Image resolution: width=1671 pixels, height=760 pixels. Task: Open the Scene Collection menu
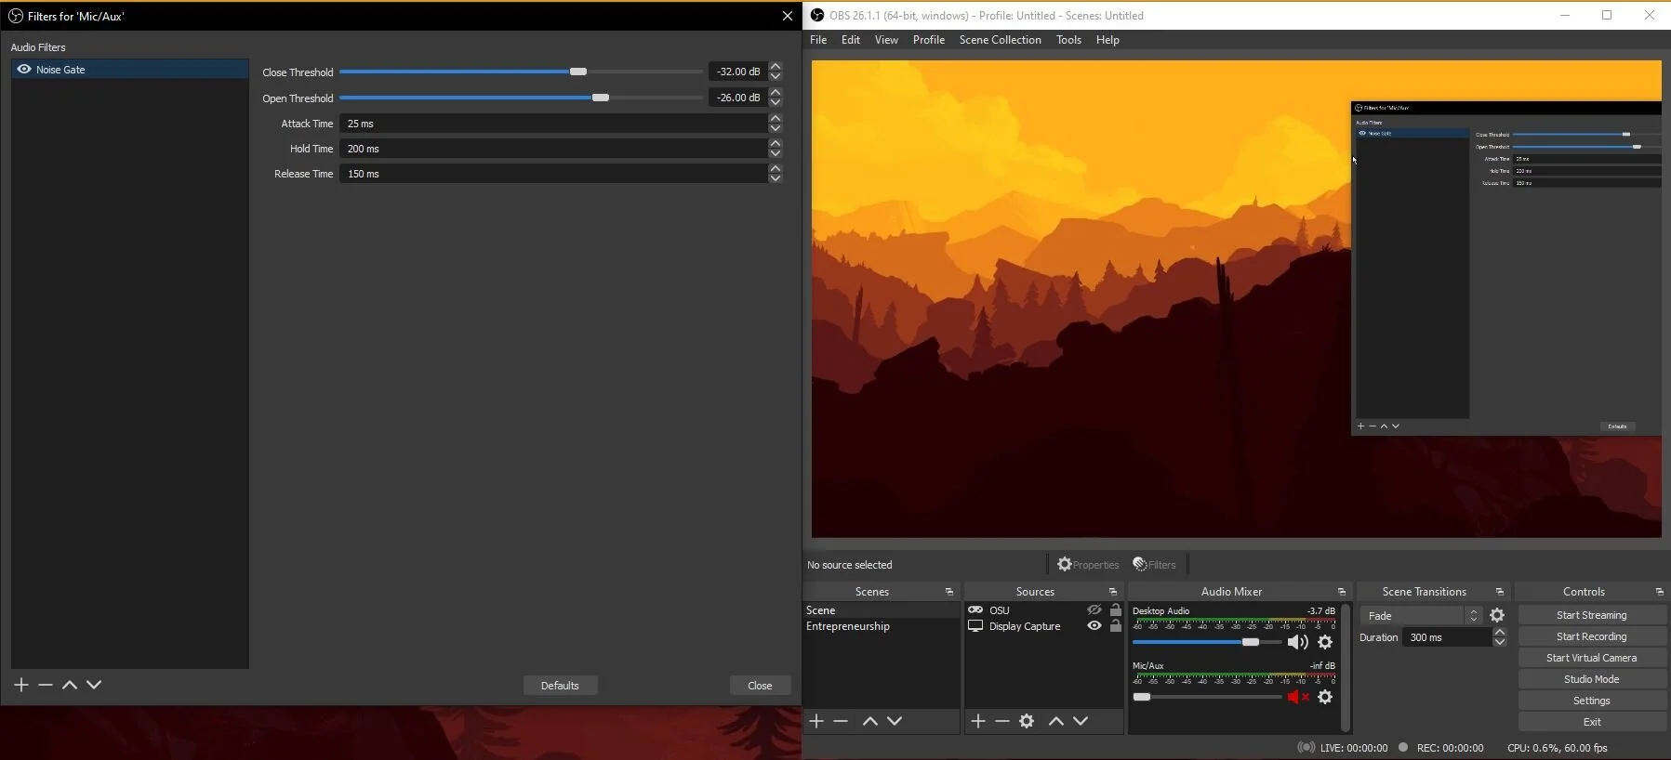point(1001,40)
